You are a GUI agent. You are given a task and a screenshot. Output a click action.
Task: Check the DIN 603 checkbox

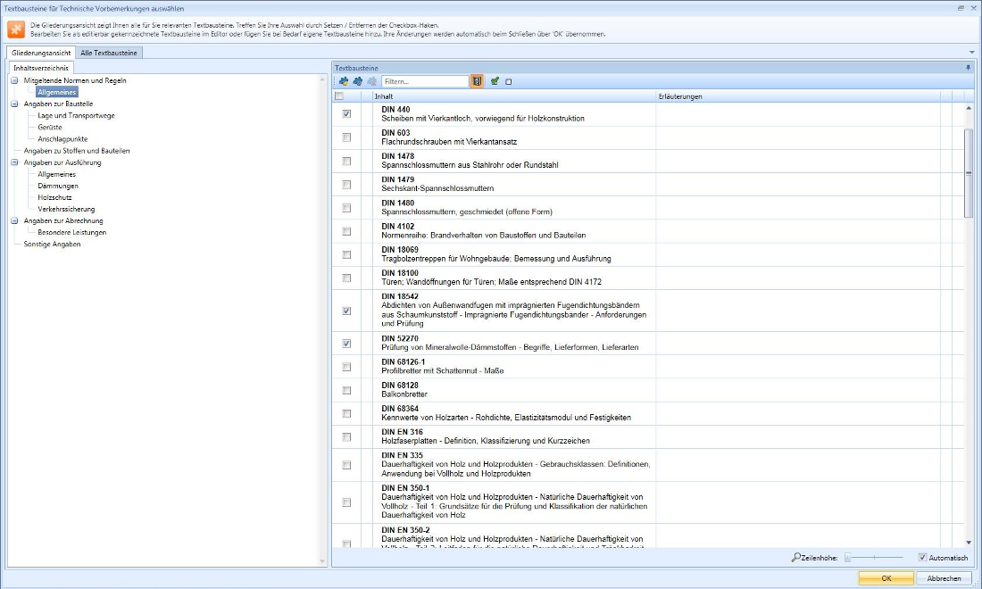coord(346,137)
